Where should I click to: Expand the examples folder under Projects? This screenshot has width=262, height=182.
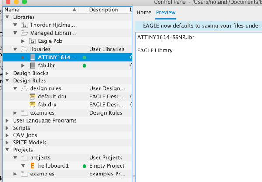[x=15, y=174]
